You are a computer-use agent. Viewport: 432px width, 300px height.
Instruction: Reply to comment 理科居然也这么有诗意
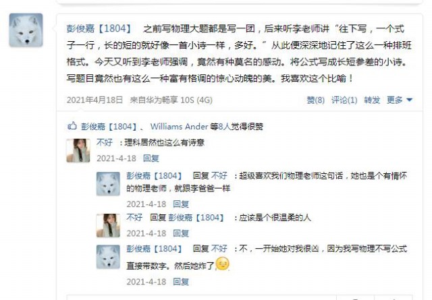tap(151, 158)
